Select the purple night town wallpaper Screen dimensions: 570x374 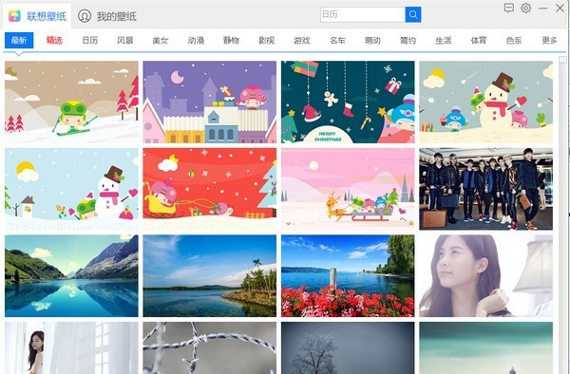click(x=209, y=102)
